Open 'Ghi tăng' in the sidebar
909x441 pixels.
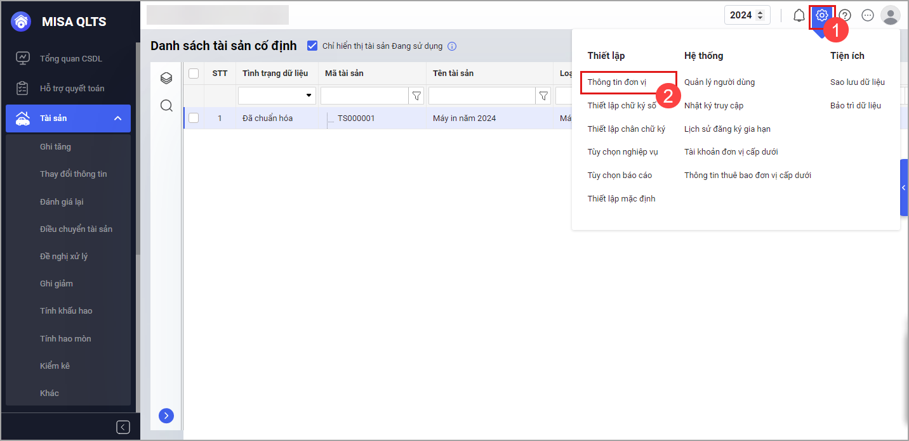pyautogui.click(x=55, y=147)
